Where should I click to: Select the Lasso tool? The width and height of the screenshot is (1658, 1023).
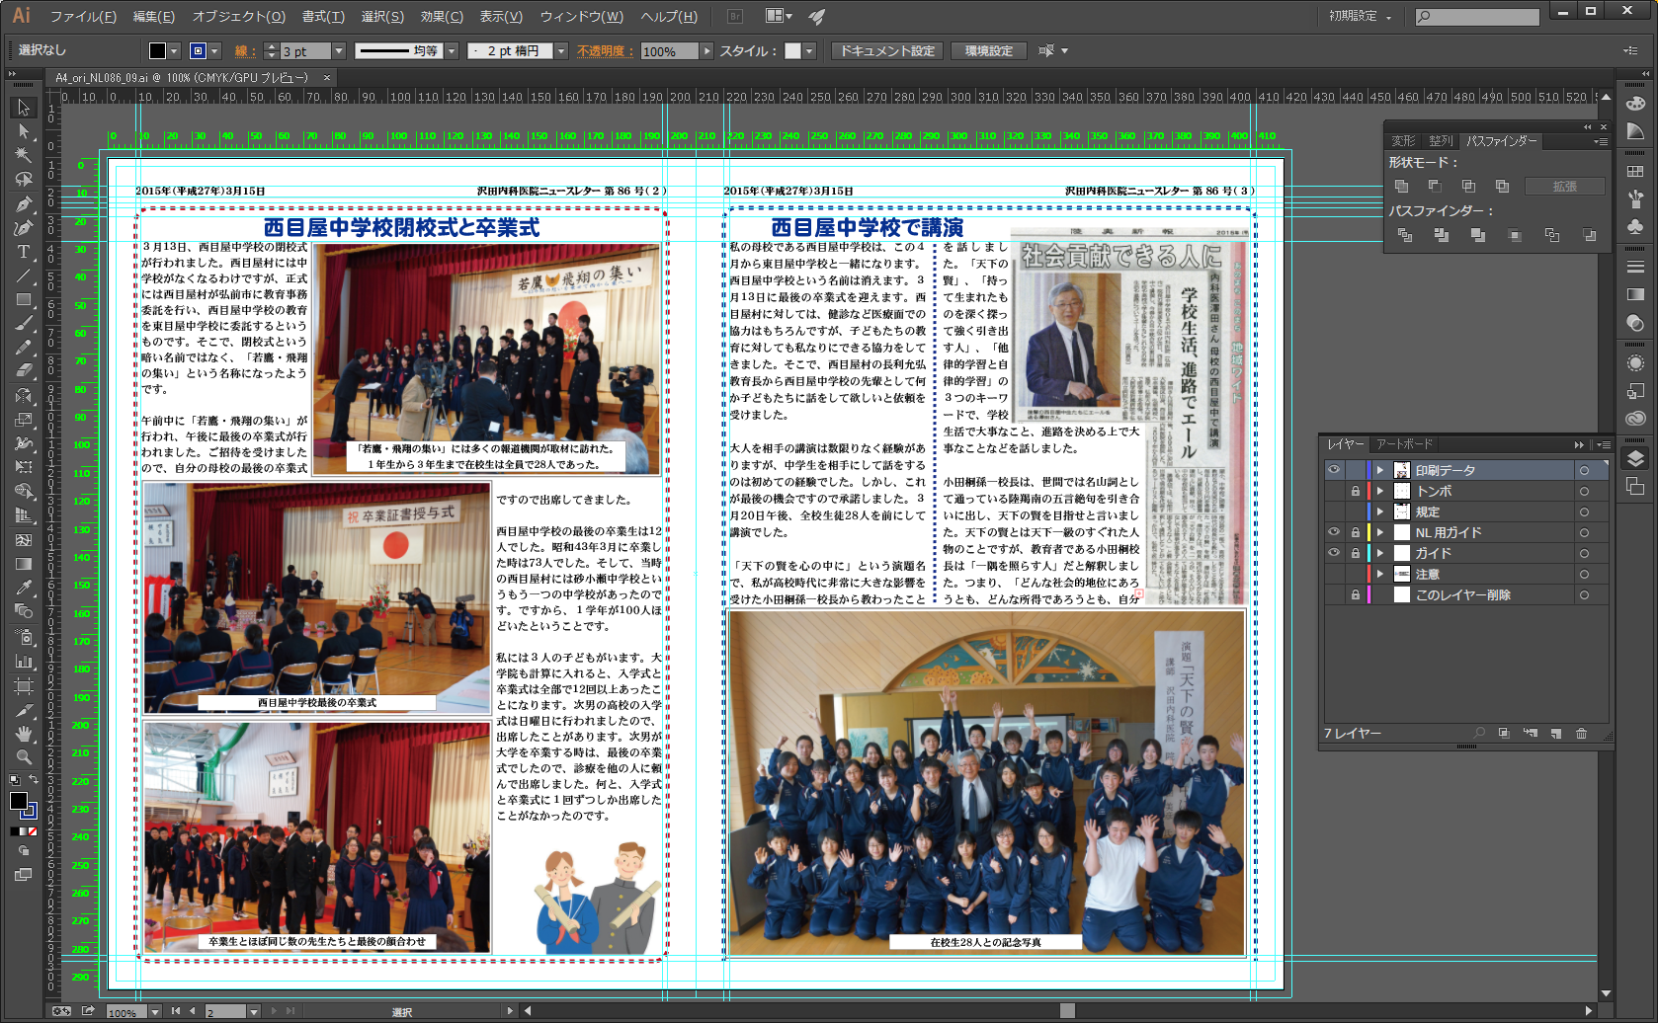tap(24, 180)
